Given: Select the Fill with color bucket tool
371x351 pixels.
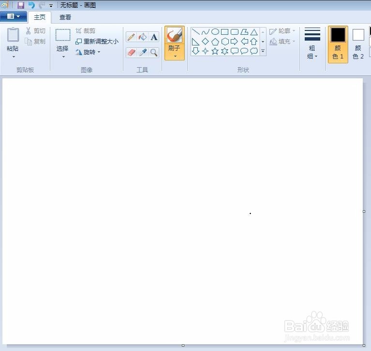Looking at the screenshot, I should coord(143,37).
